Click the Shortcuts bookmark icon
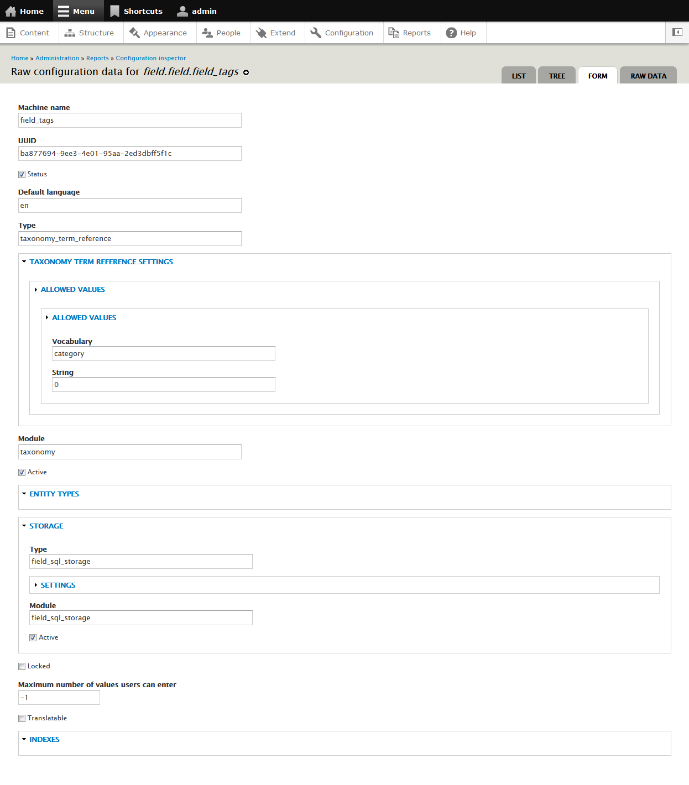Screen dimensions: 689x785 (114, 11)
